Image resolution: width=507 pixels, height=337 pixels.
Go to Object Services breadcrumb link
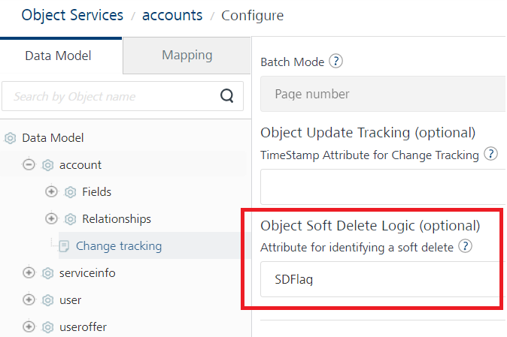72,15
